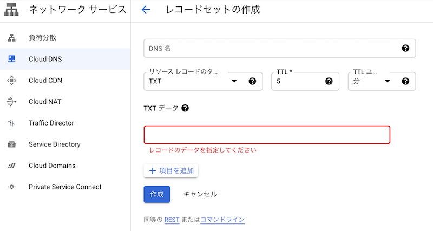This screenshot has width=433, height=231.
Task: Go to Cloud NAT in sidebar
Action: (x=45, y=102)
